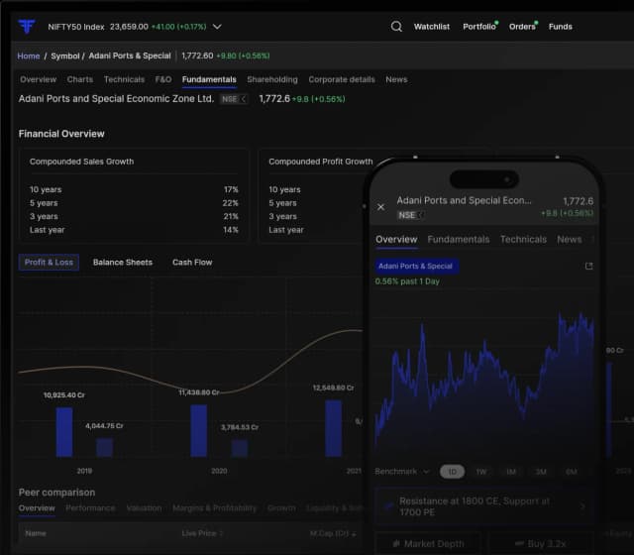This screenshot has height=555, width=634.
Task: Click the 10 years 17% sales growth row
Action: coord(134,189)
